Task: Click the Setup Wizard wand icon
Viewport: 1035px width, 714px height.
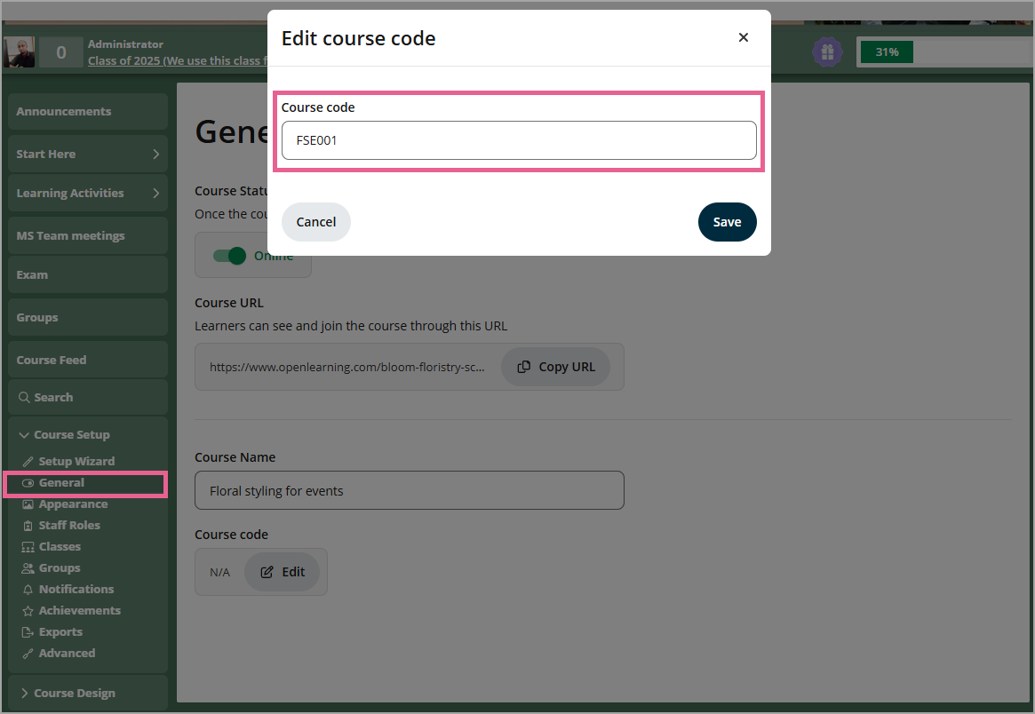Action: coord(28,462)
